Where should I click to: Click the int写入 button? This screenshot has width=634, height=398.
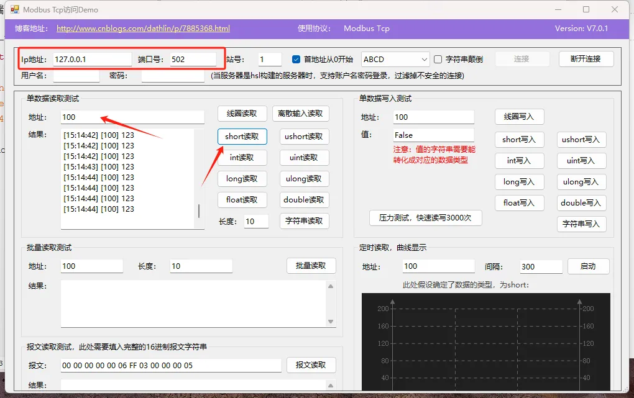(x=519, y=161)
